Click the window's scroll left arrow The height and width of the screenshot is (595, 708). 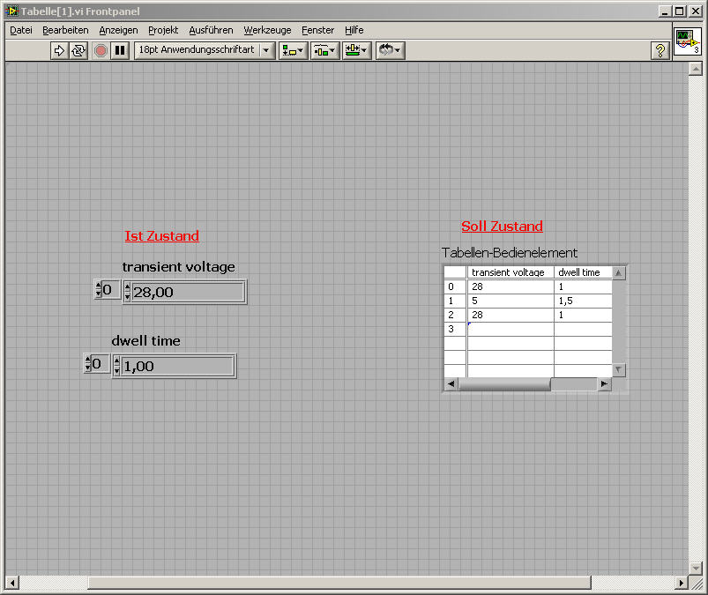[x=12, y=583]
